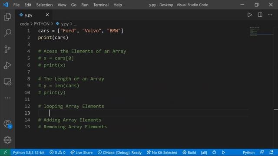Click line number 13 in gutter
The image size is (278, 156).
27,113
